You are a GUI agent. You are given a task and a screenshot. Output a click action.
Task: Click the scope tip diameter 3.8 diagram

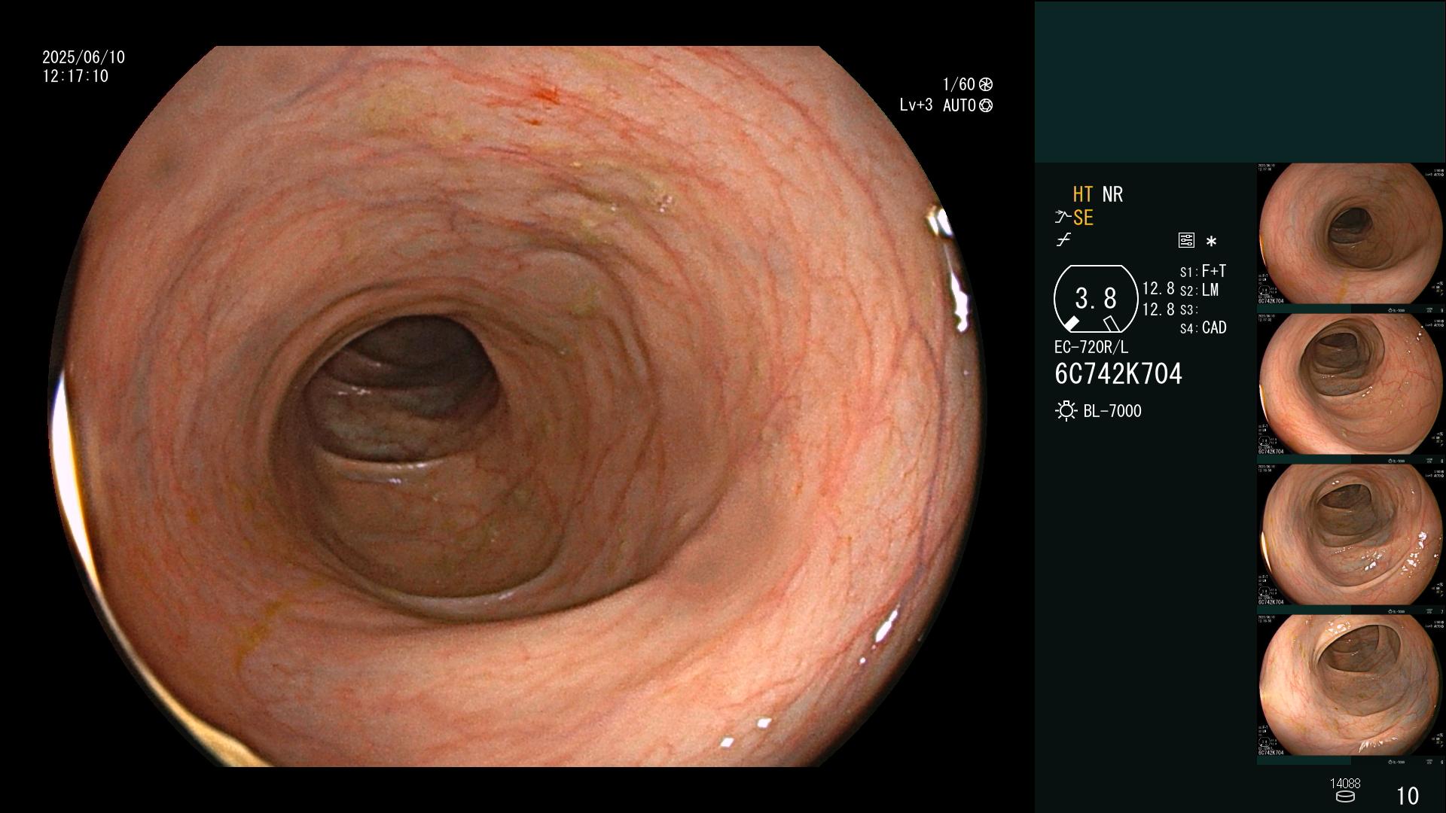click(1095, 299)
